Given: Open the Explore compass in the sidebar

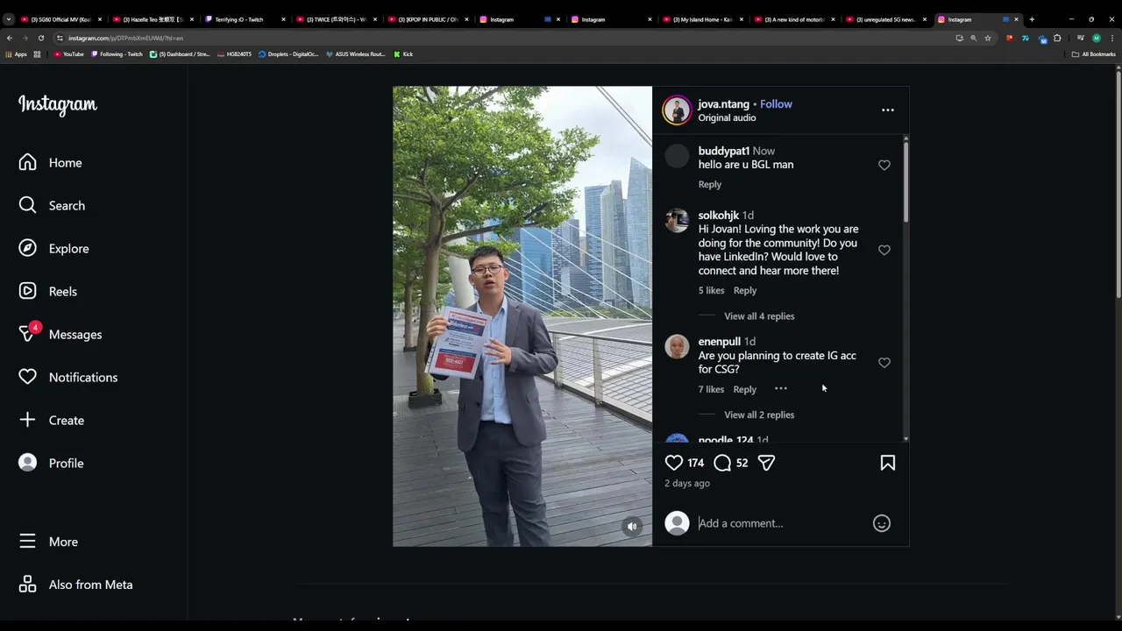Looking at the screenshot, I should pyautogui.click(x=28, y=248).
